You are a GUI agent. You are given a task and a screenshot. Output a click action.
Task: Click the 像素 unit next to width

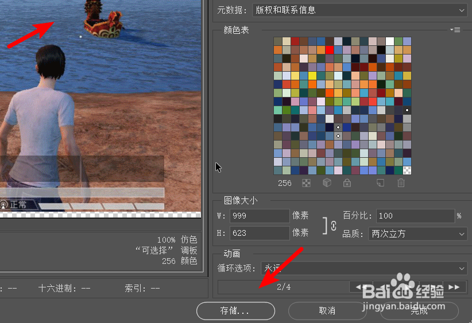300,215
